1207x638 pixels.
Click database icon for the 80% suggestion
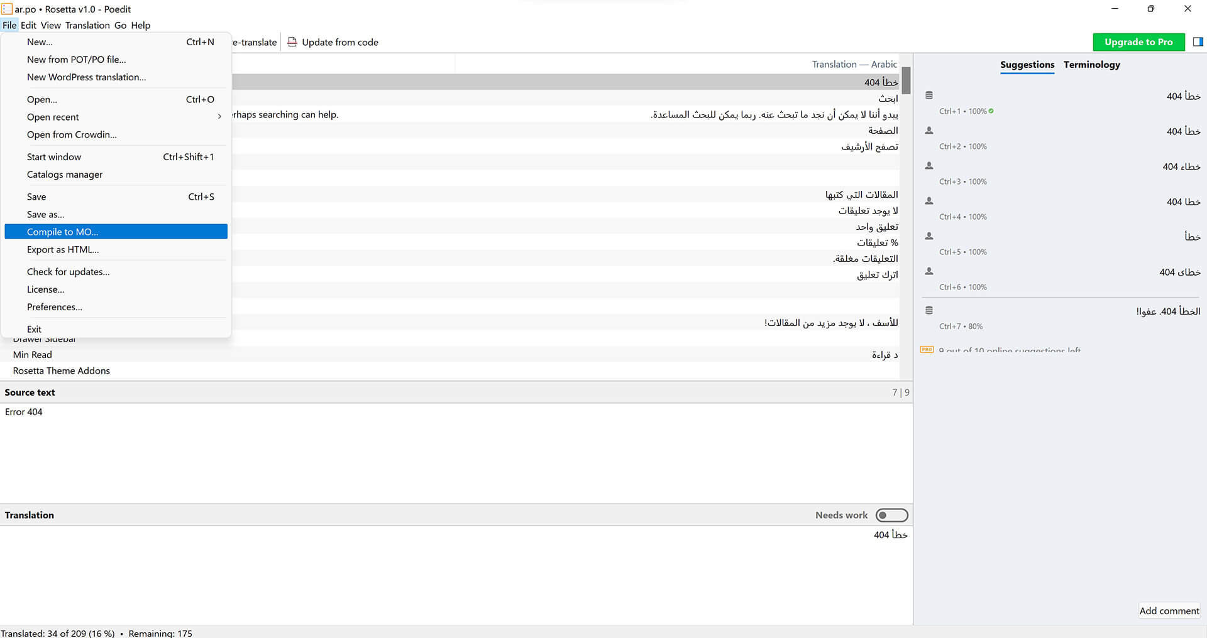[929, 310]
